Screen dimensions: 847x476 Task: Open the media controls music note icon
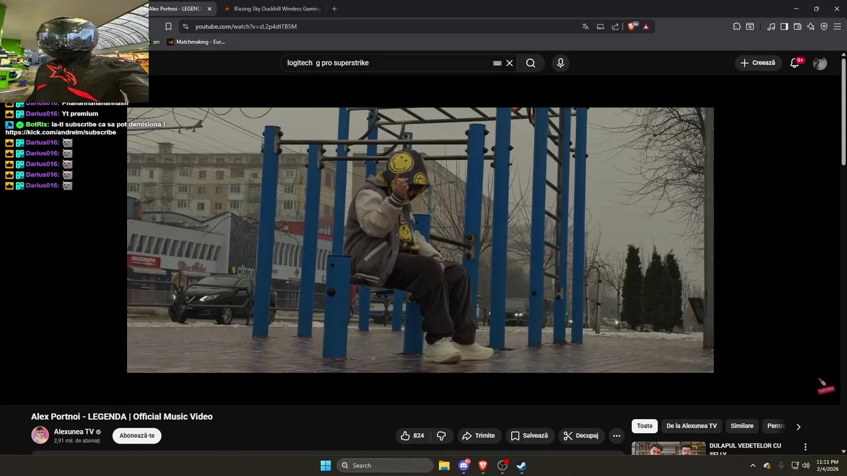coord(771,26)
